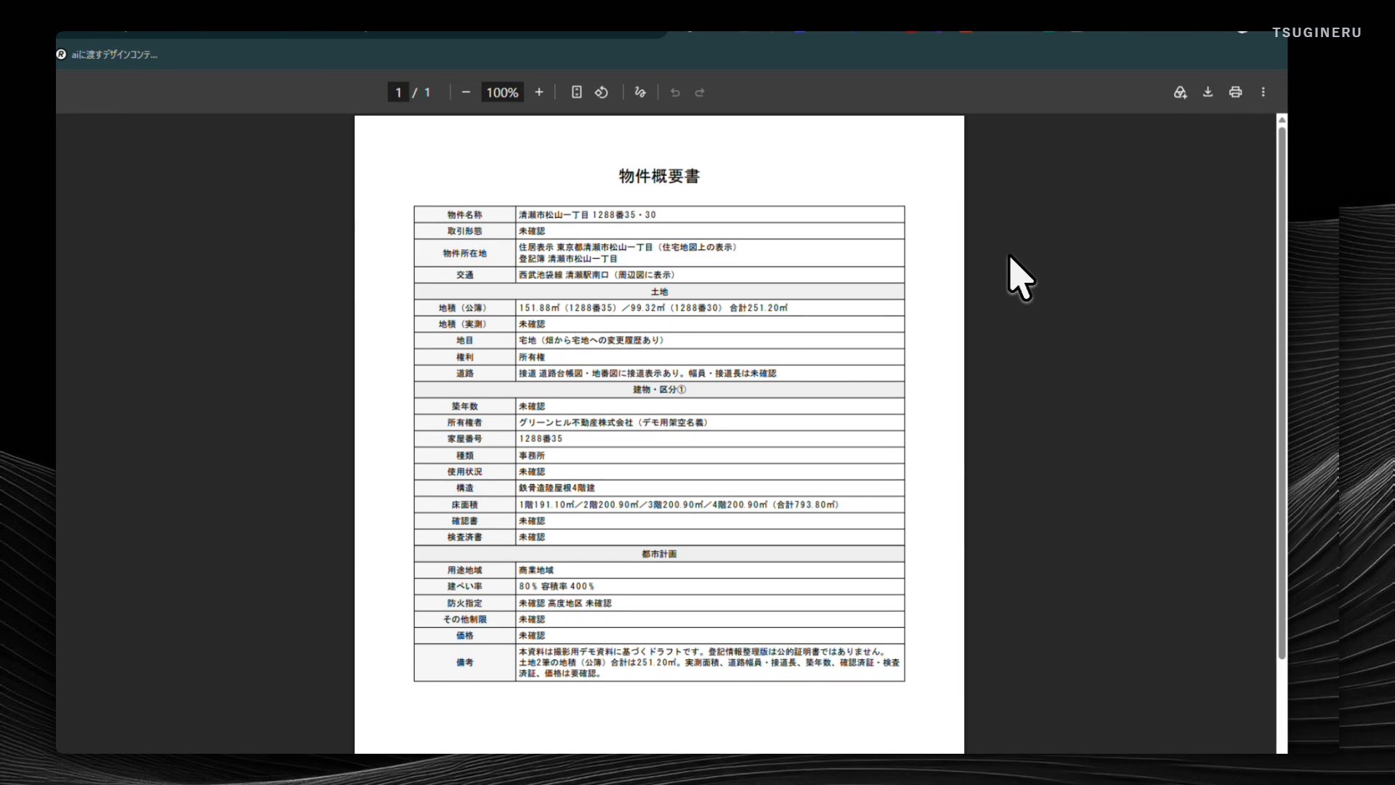Click the undo arrow in toolbar
Viewport: 1395px width, 785px height.
pos(675,92)
